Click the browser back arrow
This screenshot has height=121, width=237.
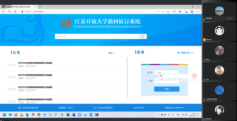click(x=4, y=12)
